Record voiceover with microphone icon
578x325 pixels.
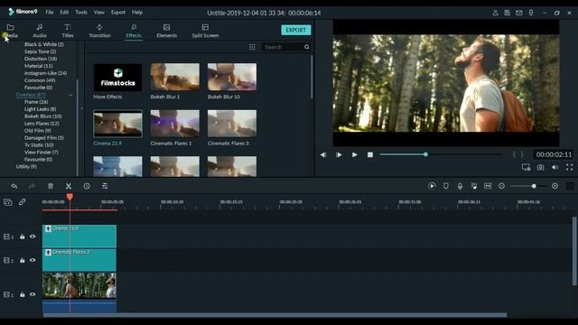(460, 186)
